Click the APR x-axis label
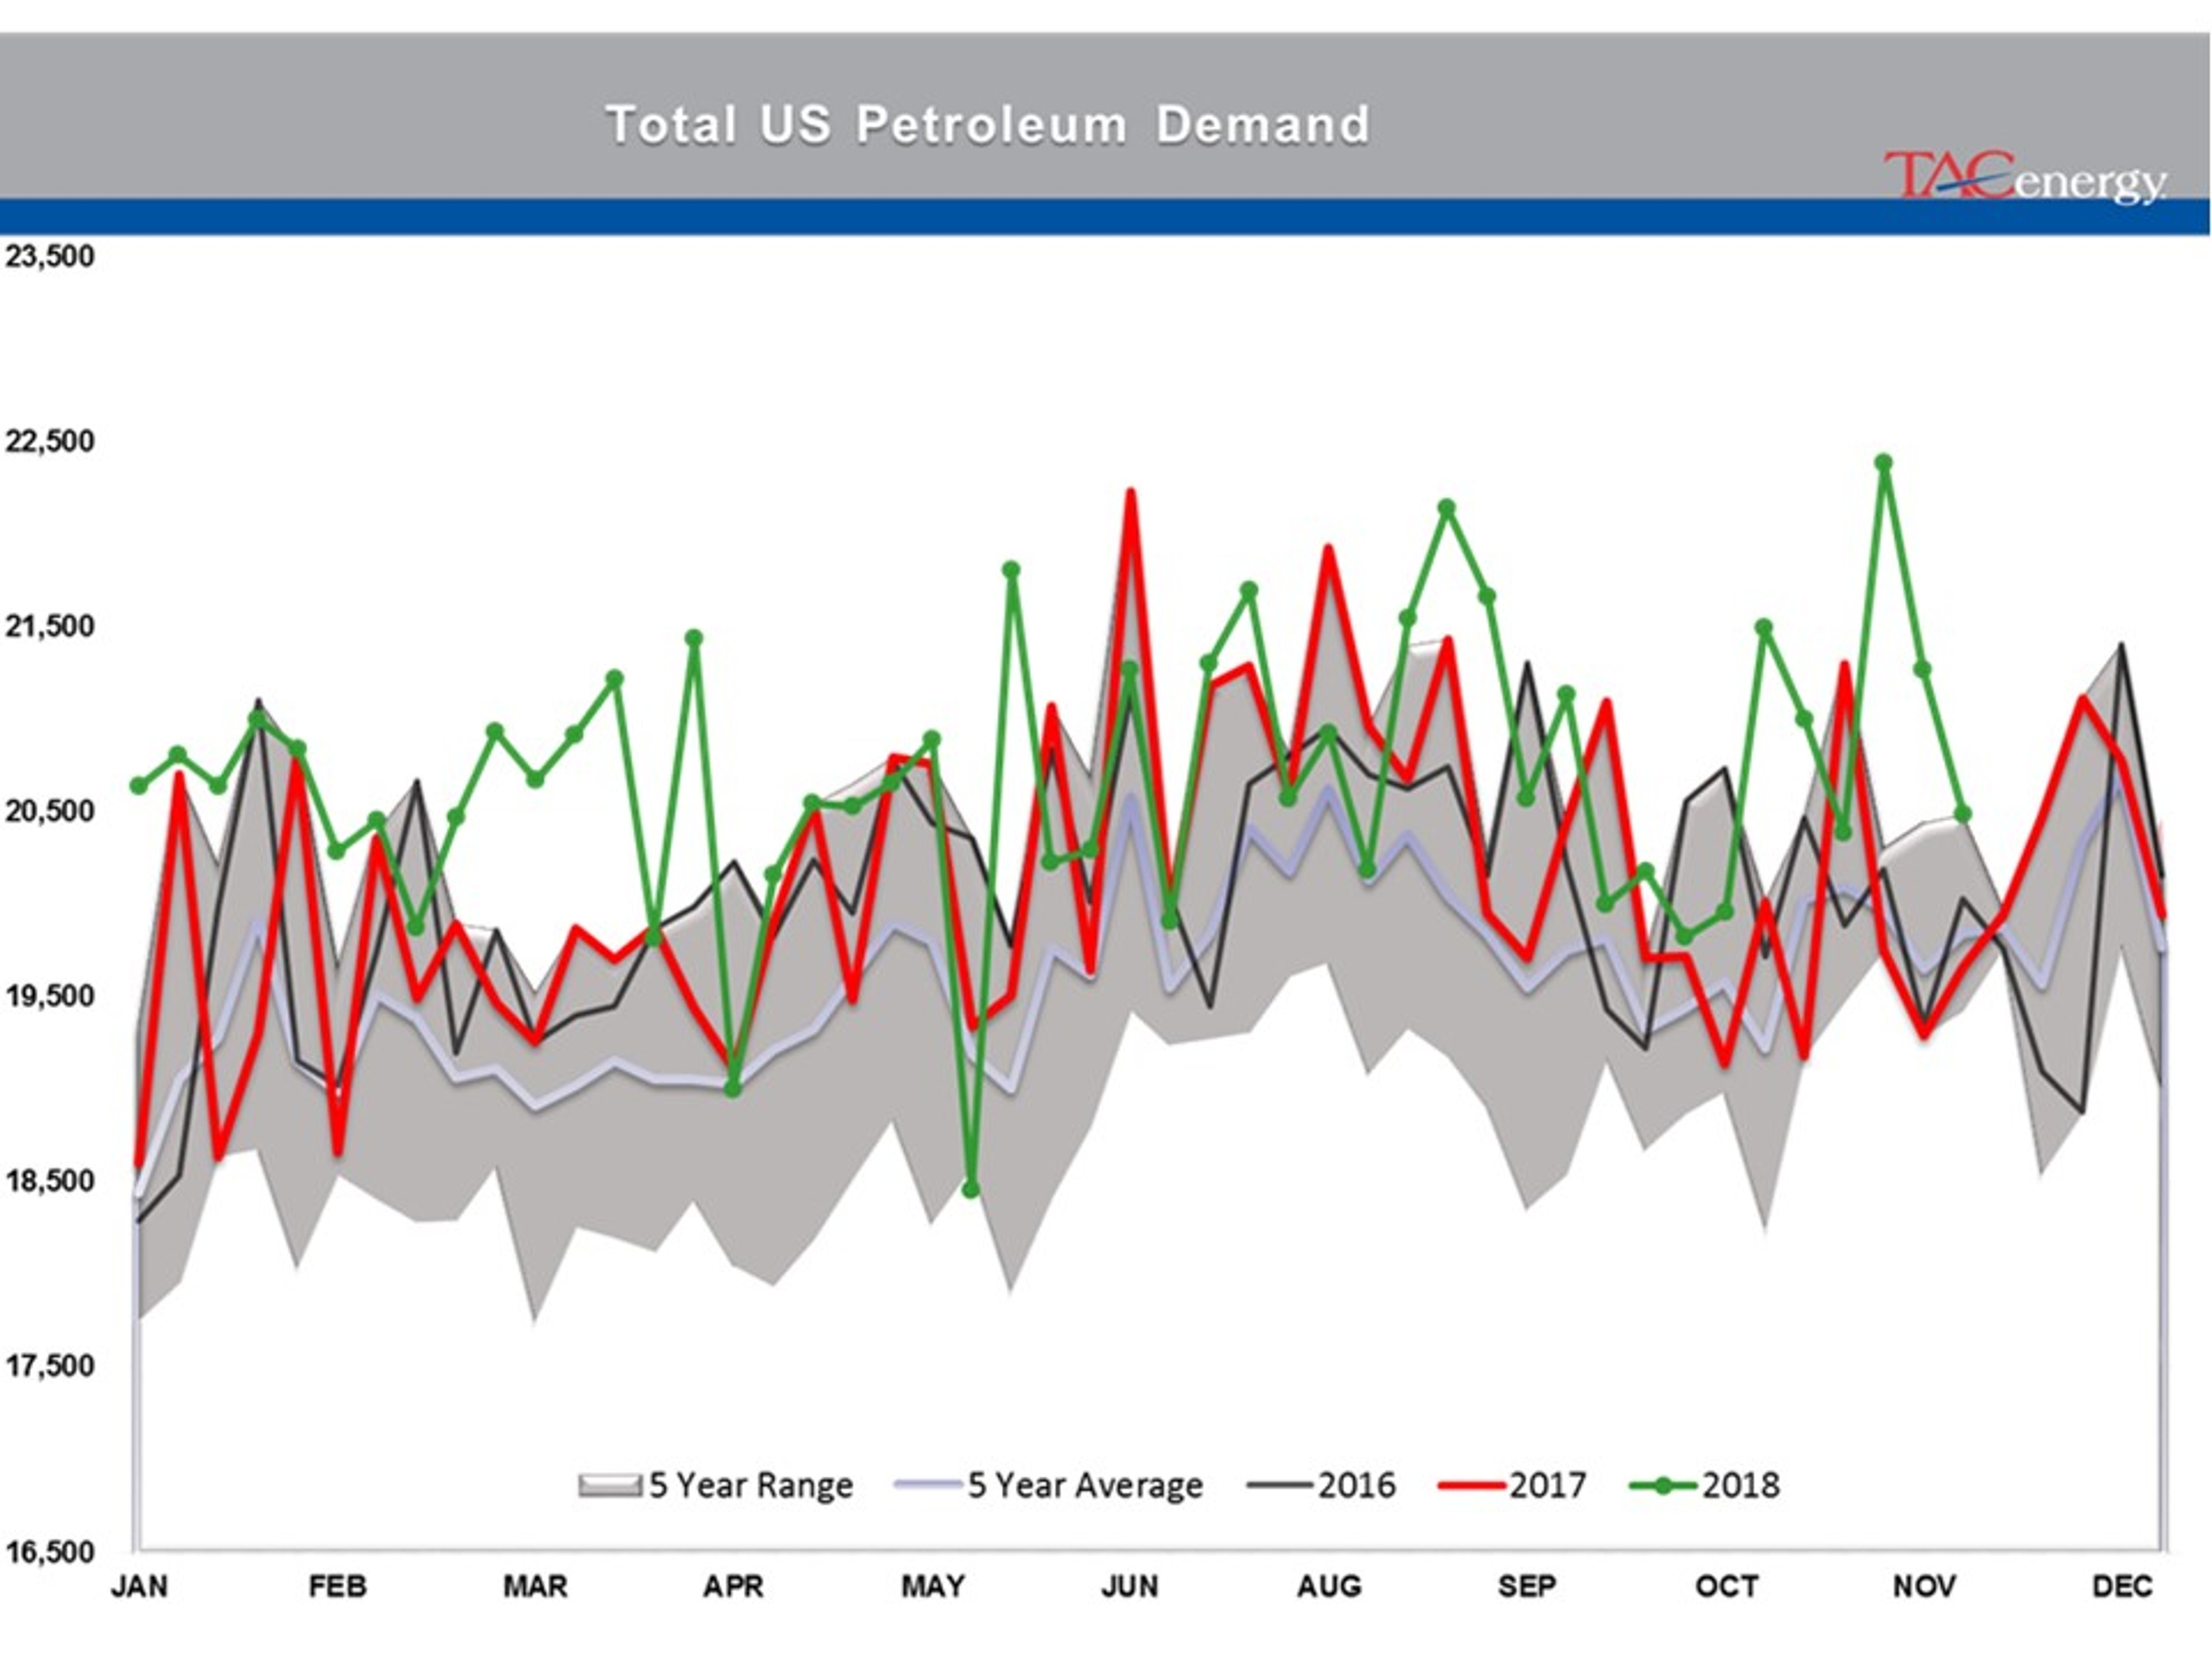The image size is (2212, 1659). [733, 1587]
